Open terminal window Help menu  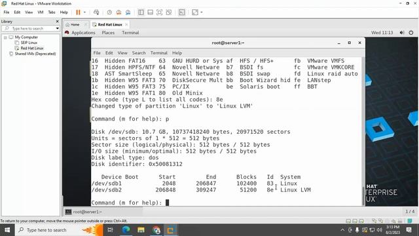177,53
